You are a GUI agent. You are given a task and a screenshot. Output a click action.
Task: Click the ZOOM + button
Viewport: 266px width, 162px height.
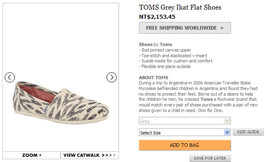[x=32, y=155]
